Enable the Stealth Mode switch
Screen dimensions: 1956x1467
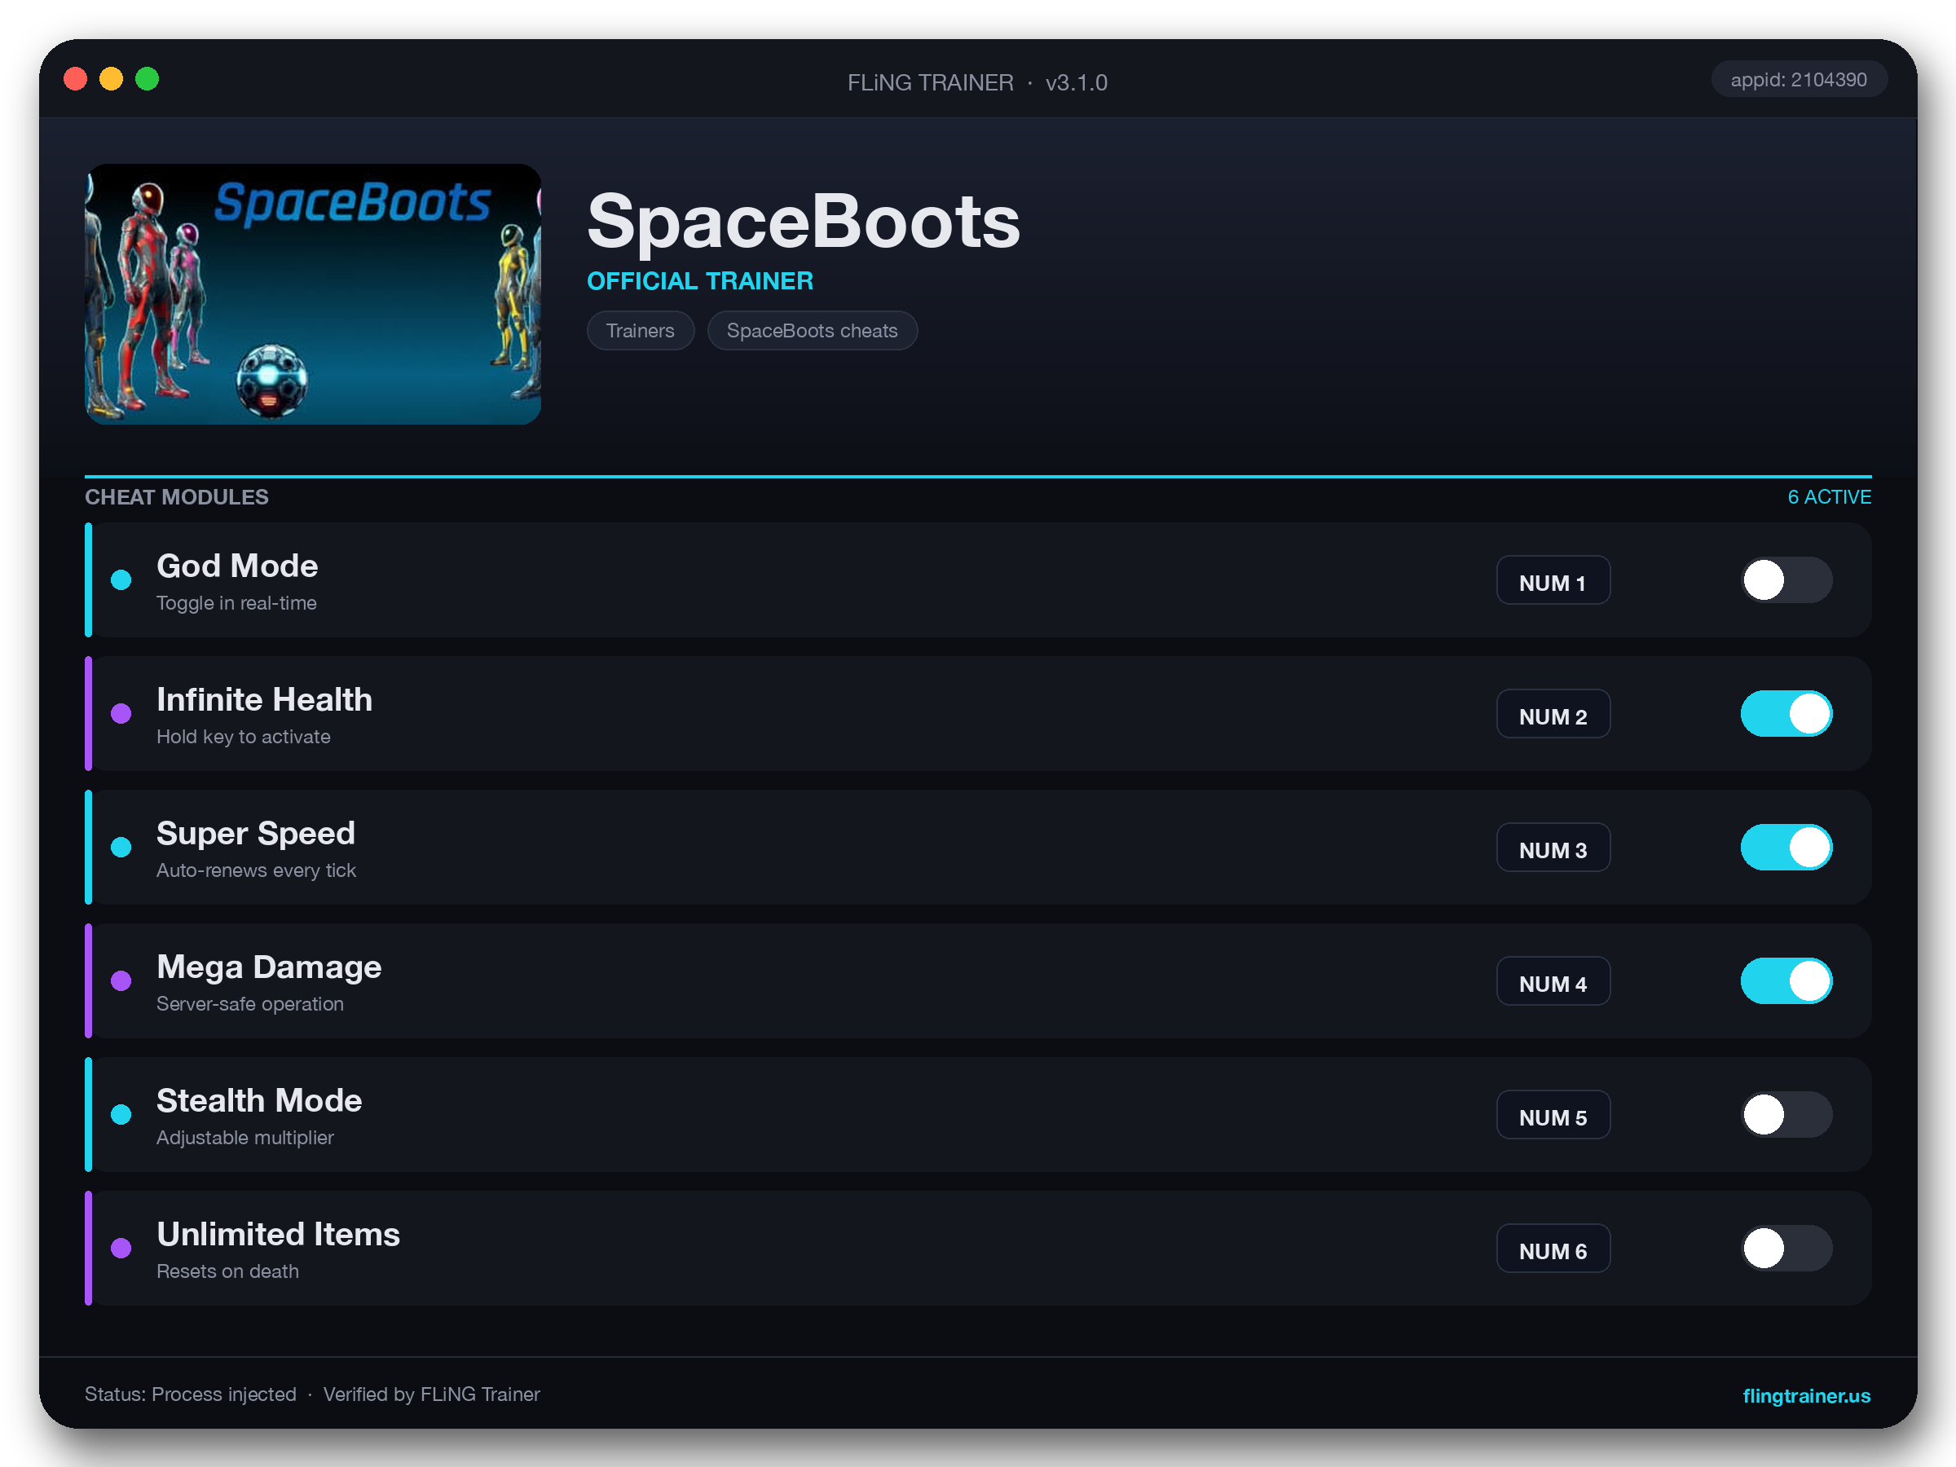tap(1786, 1114)
